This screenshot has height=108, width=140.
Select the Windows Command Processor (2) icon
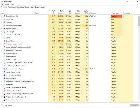(x=4, y=97)
